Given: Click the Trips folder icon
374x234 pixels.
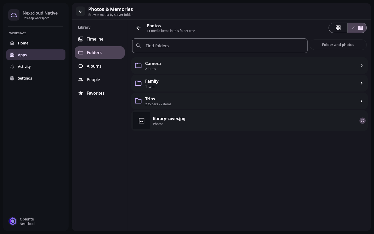Looking at the screenshot, I should (x=138, y=101).
